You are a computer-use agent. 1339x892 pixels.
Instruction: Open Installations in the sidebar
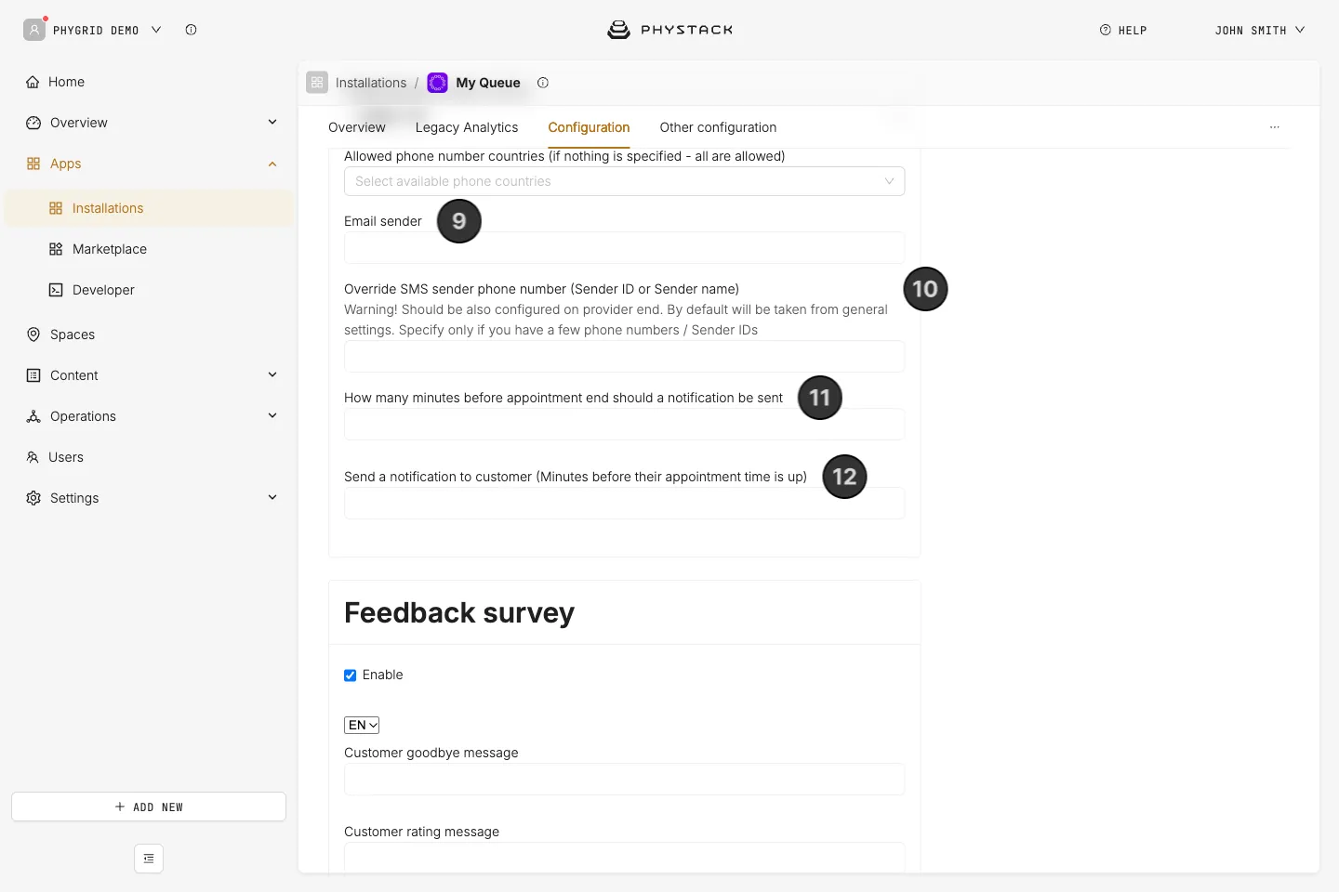click(149, 208)
